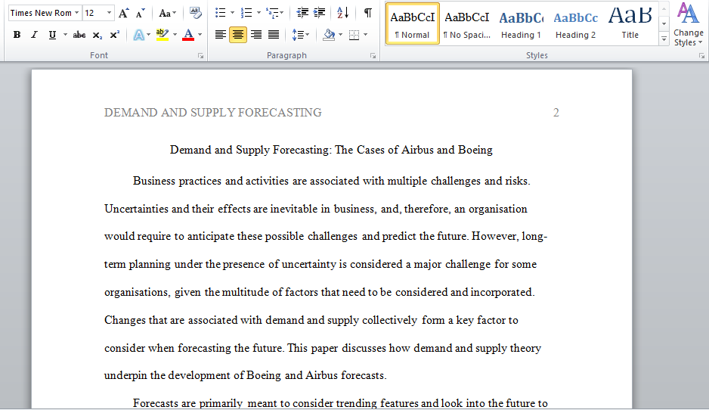Open Text Effects glowing A button
The height and width of the screenshot is (410, 709).
click(138, 35)
